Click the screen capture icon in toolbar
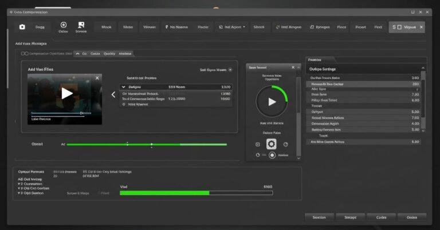 coord(81,25)
